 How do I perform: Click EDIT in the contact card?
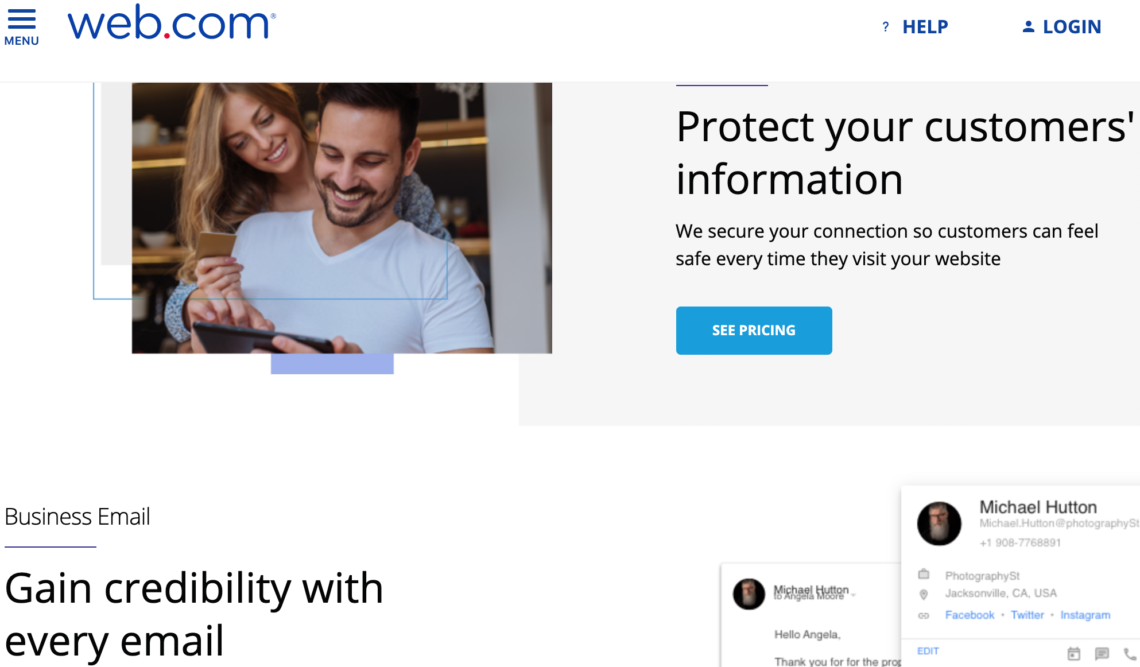(928, 651)
